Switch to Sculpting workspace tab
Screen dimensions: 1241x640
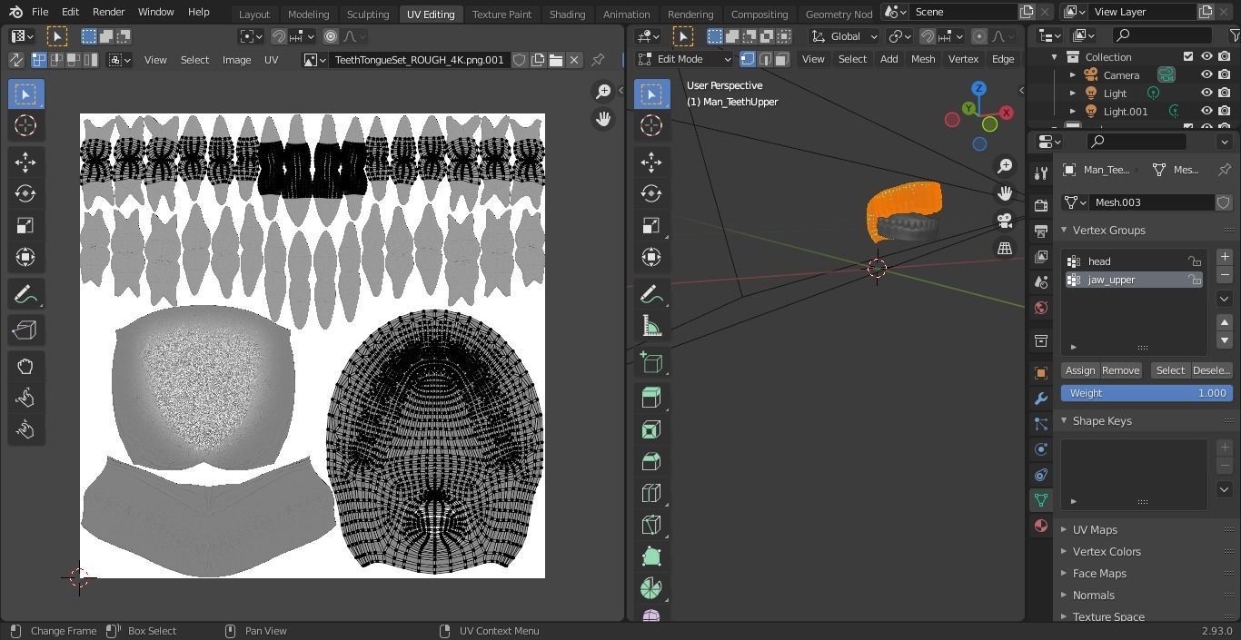click(x=368, y=15)
